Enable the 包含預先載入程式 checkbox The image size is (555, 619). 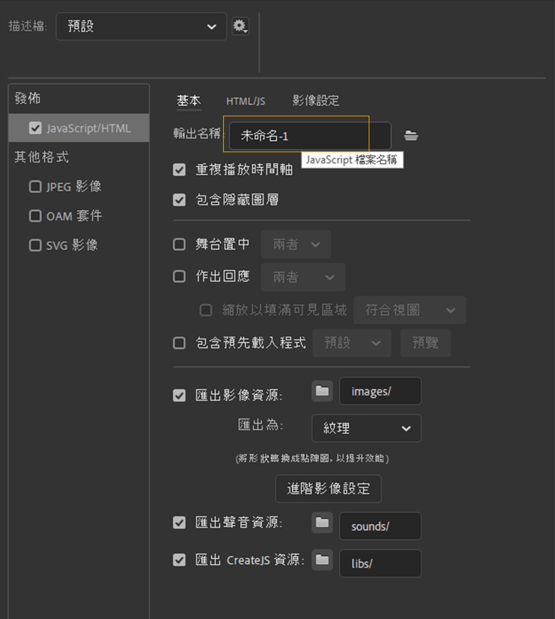[x=179, y=343]
